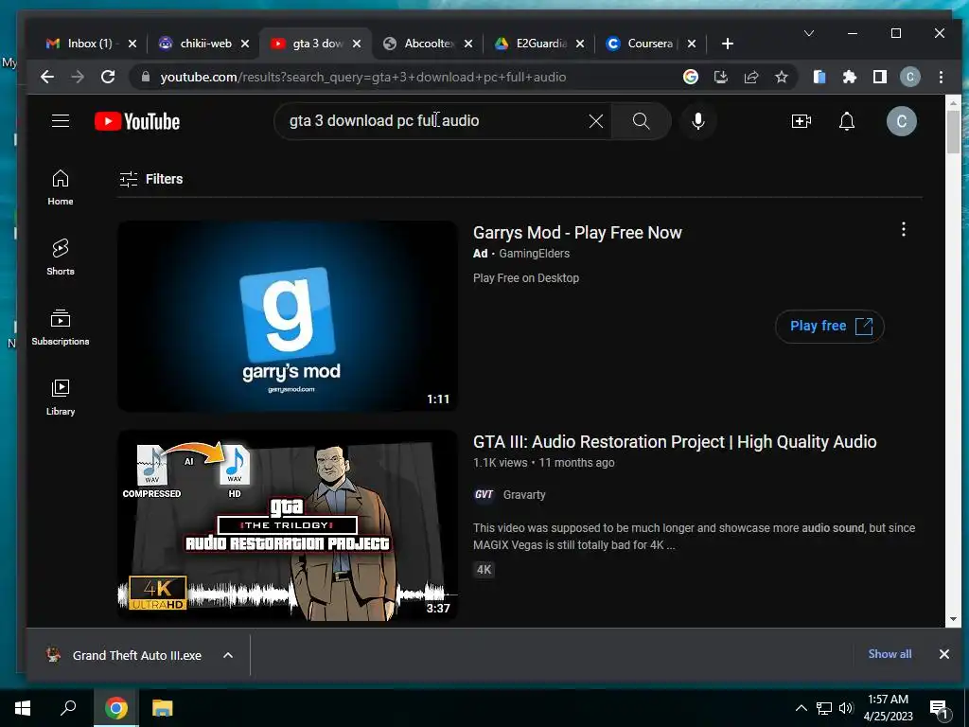Click the Play free ad button
969x727 pixels.
coord(830,326)
